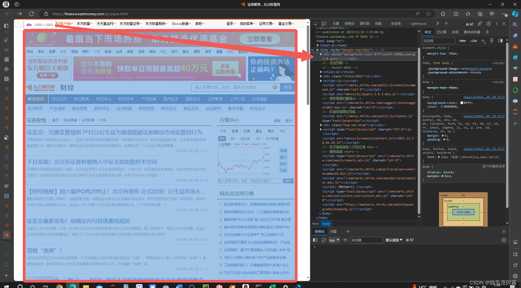Toggle live expression eye icon

click(345, 240)
